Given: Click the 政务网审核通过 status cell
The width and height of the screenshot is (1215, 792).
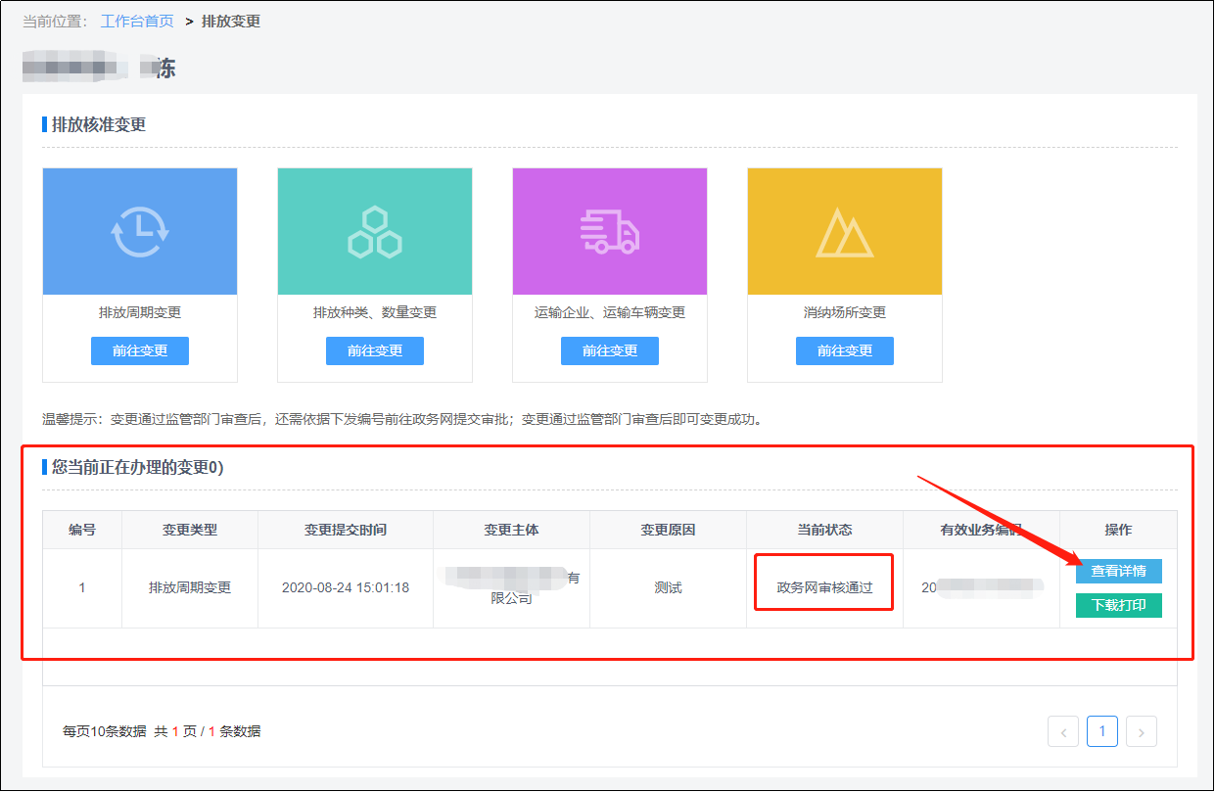Looking at the screenshot, I should [824, 588].
